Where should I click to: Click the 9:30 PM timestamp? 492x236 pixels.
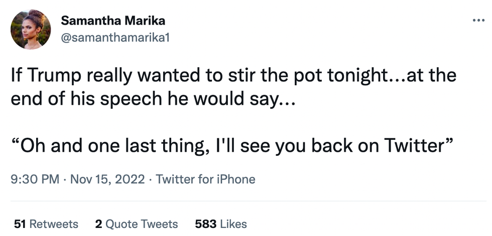(35, 179)
